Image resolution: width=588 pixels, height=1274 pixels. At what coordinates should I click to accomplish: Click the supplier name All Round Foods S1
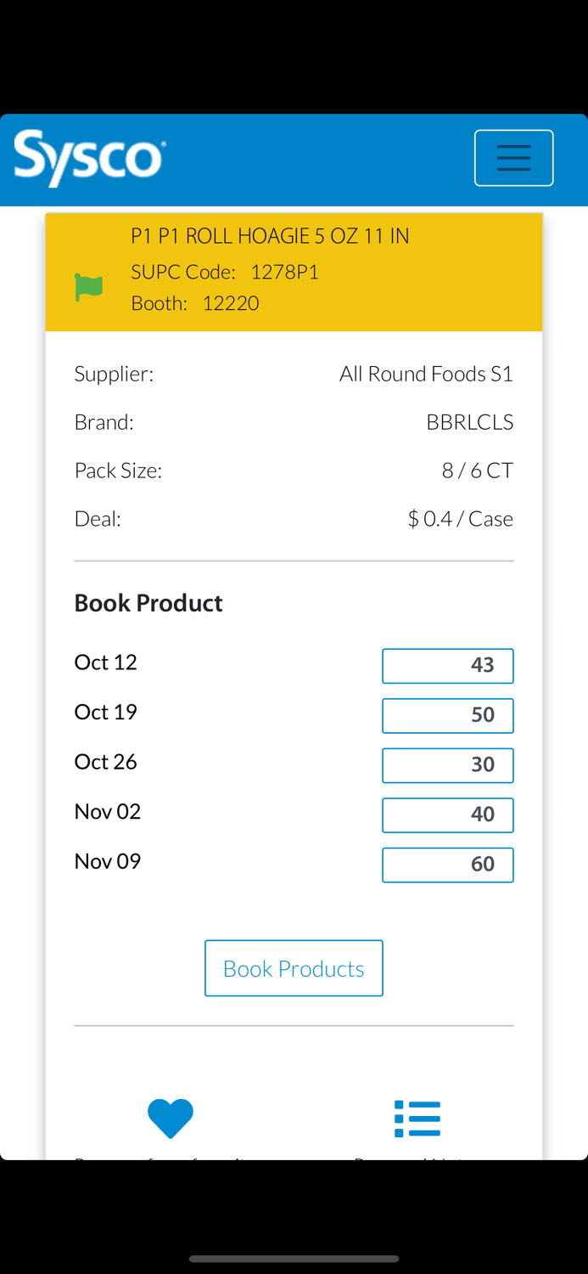(426, 373)
